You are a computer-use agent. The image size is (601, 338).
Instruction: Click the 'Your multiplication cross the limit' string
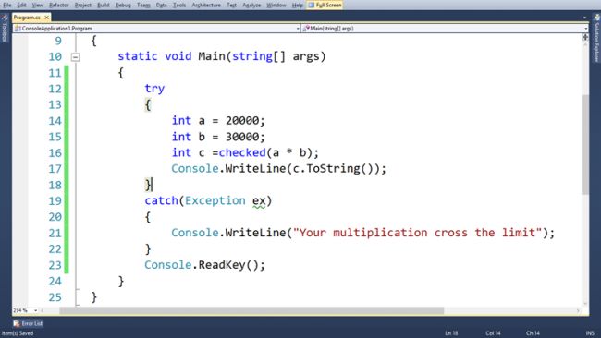click(417, 233)
